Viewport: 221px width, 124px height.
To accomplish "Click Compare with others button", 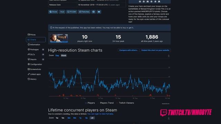I will tap(128, 50).
